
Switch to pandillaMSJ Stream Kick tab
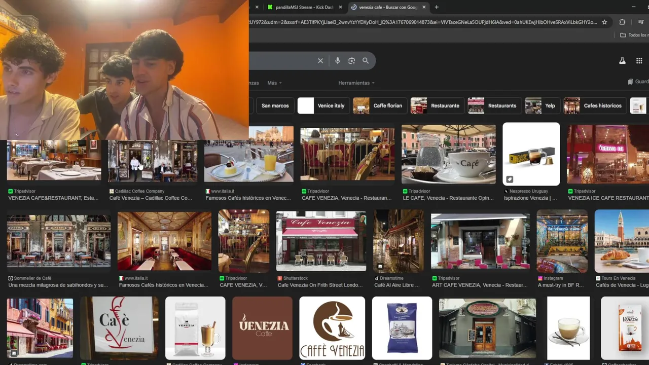[x=305, y=7]
